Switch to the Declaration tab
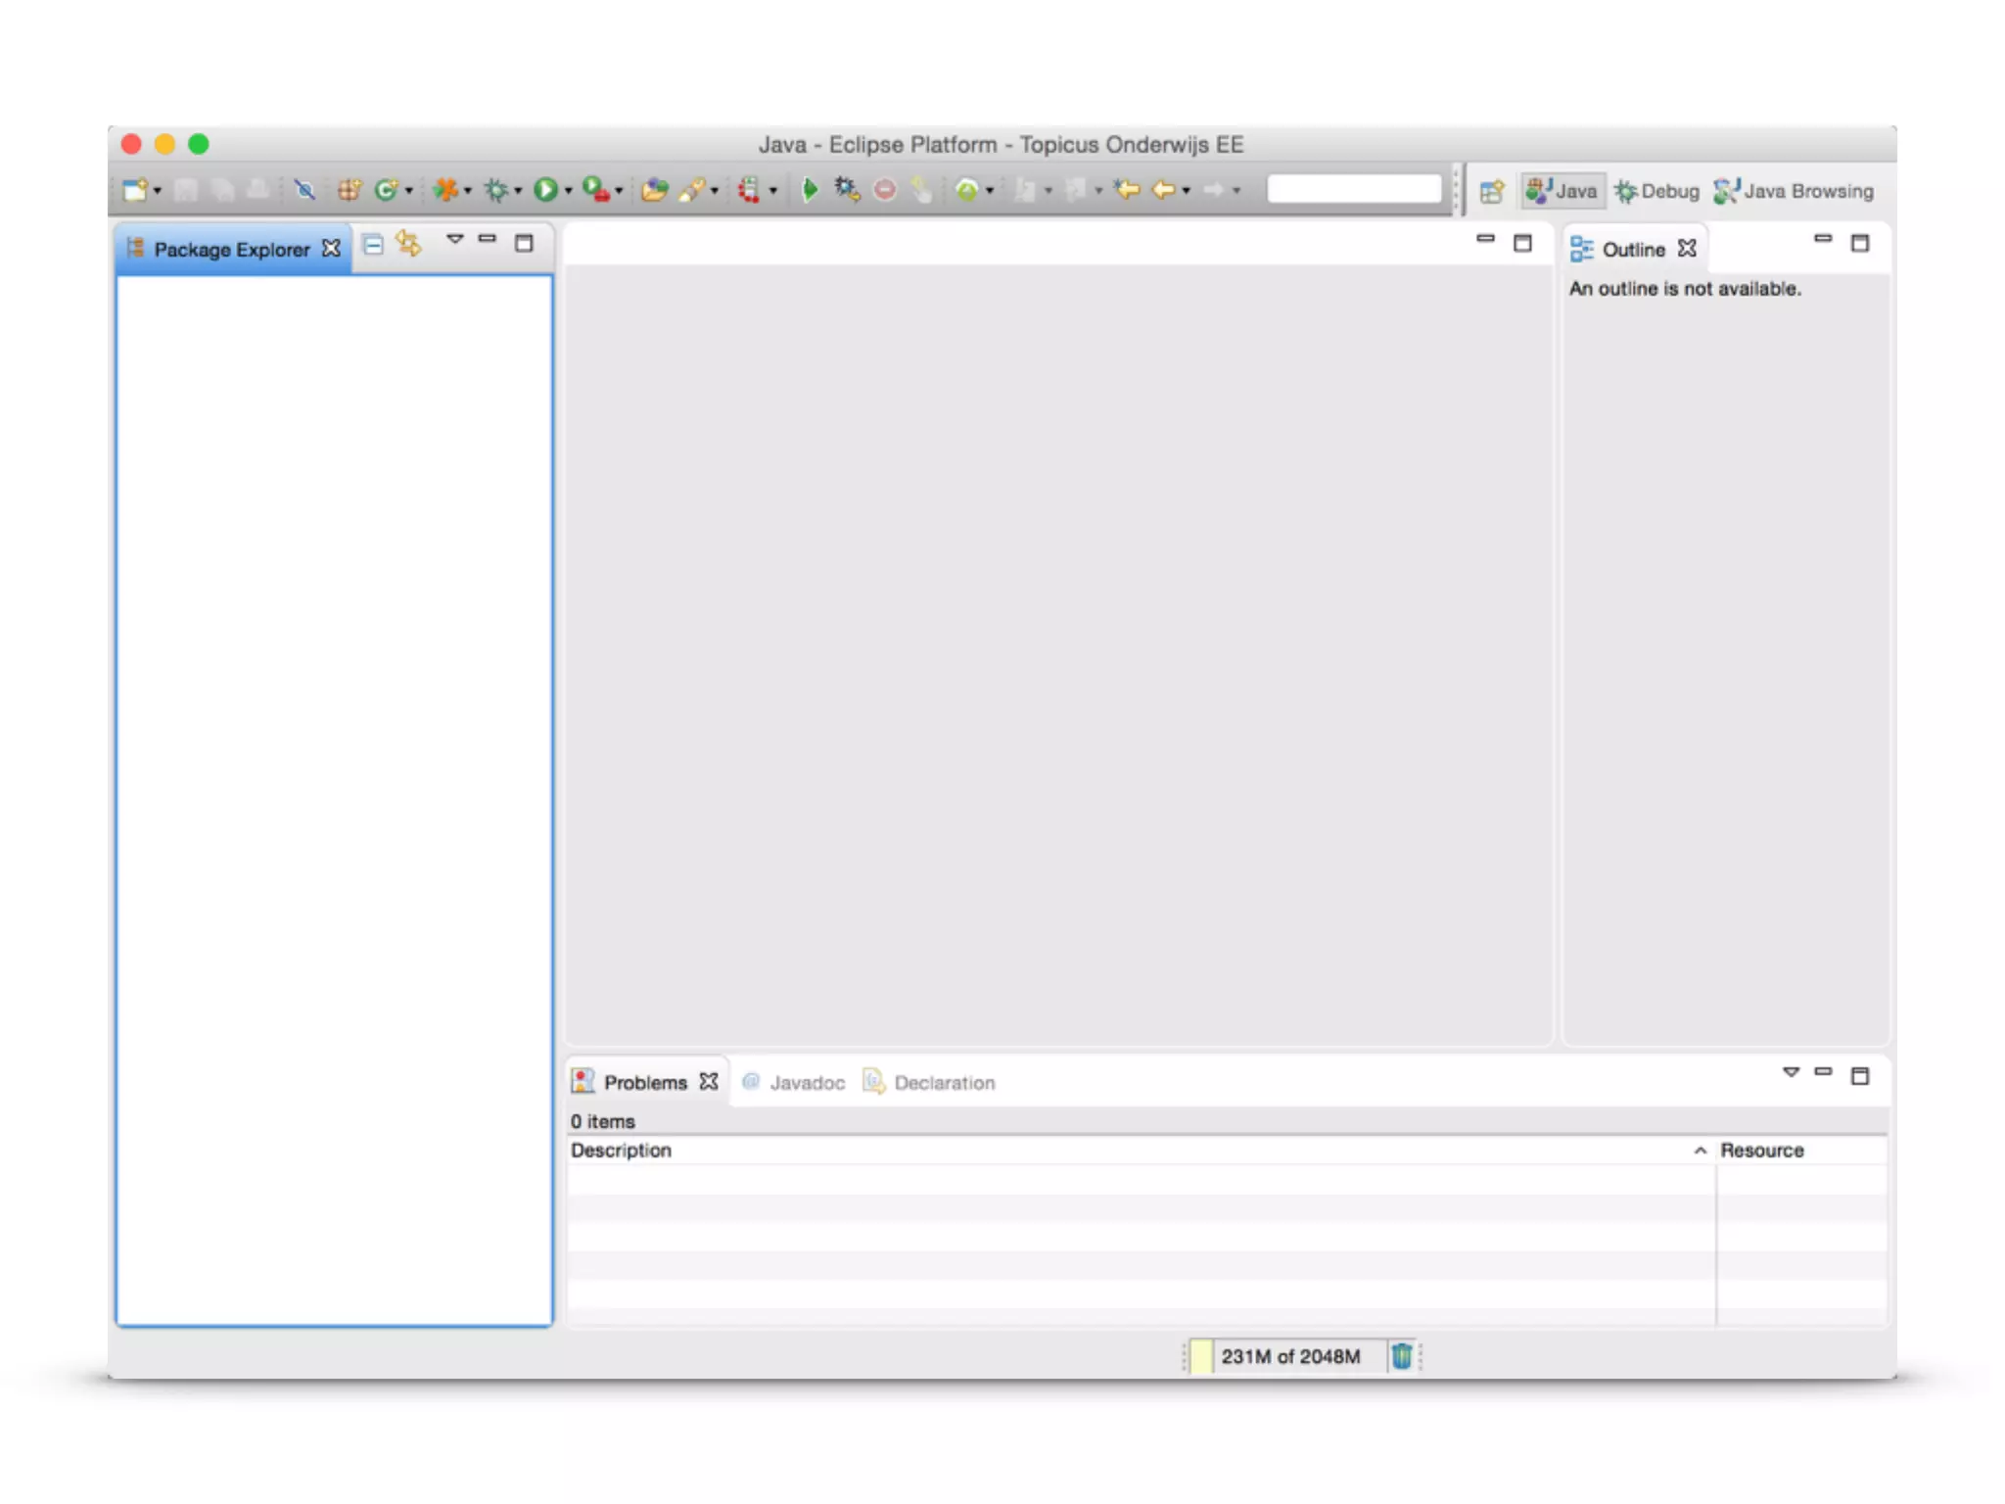Viewport: 2005px width, 1504px height. coord(944,1083)
